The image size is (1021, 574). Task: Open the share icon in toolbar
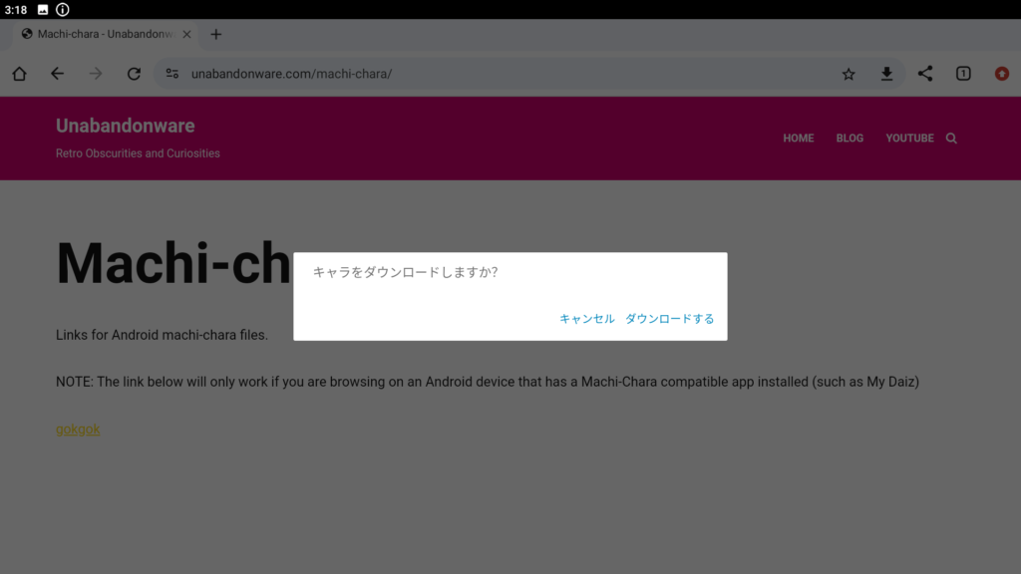click(925, 74)
